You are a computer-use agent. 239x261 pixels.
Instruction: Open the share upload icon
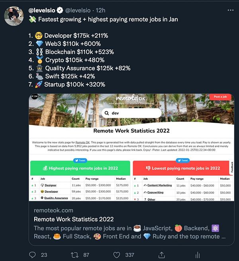(x=161, y=255)
